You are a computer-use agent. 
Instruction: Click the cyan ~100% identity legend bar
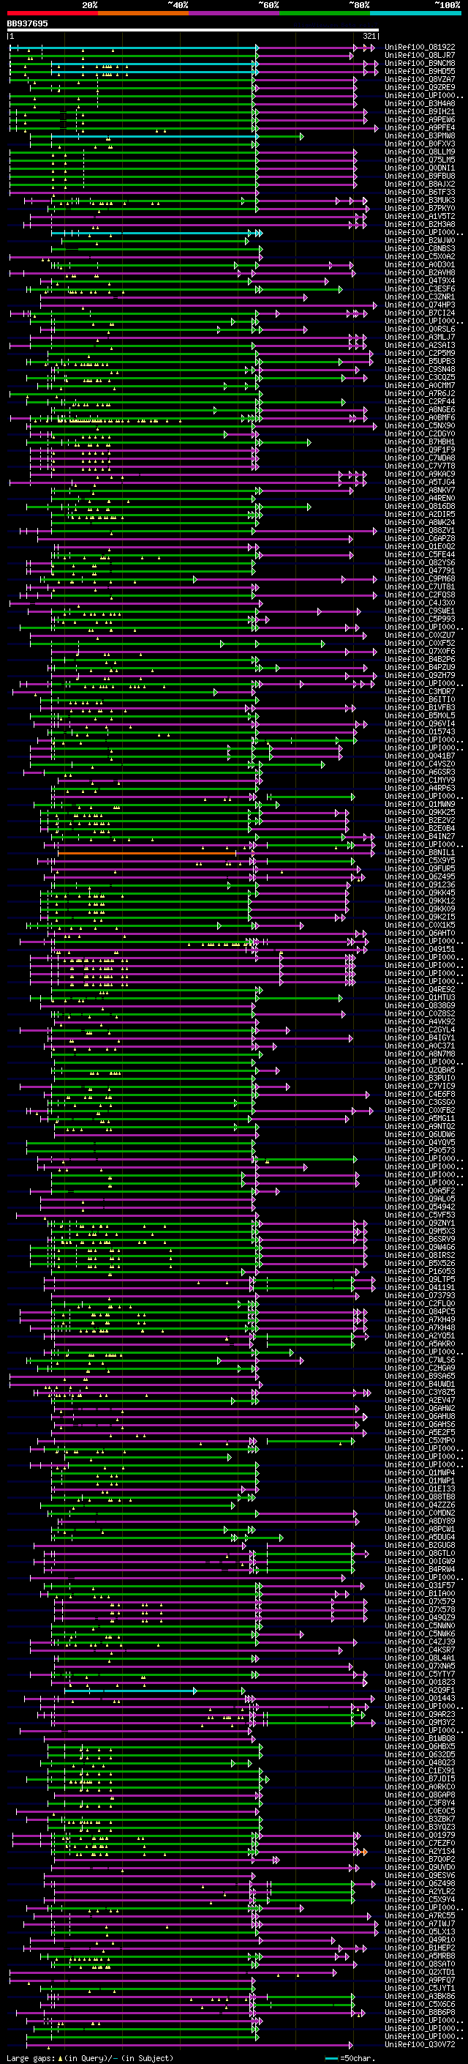(415, 13)
